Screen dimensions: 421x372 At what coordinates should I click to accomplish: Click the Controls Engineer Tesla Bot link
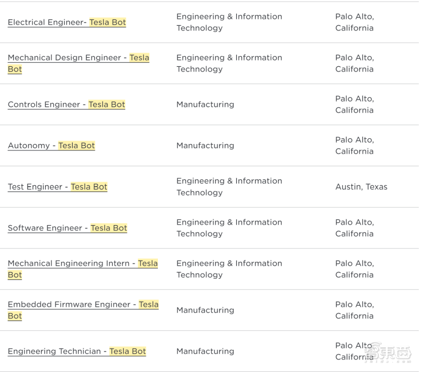point(66,105)
